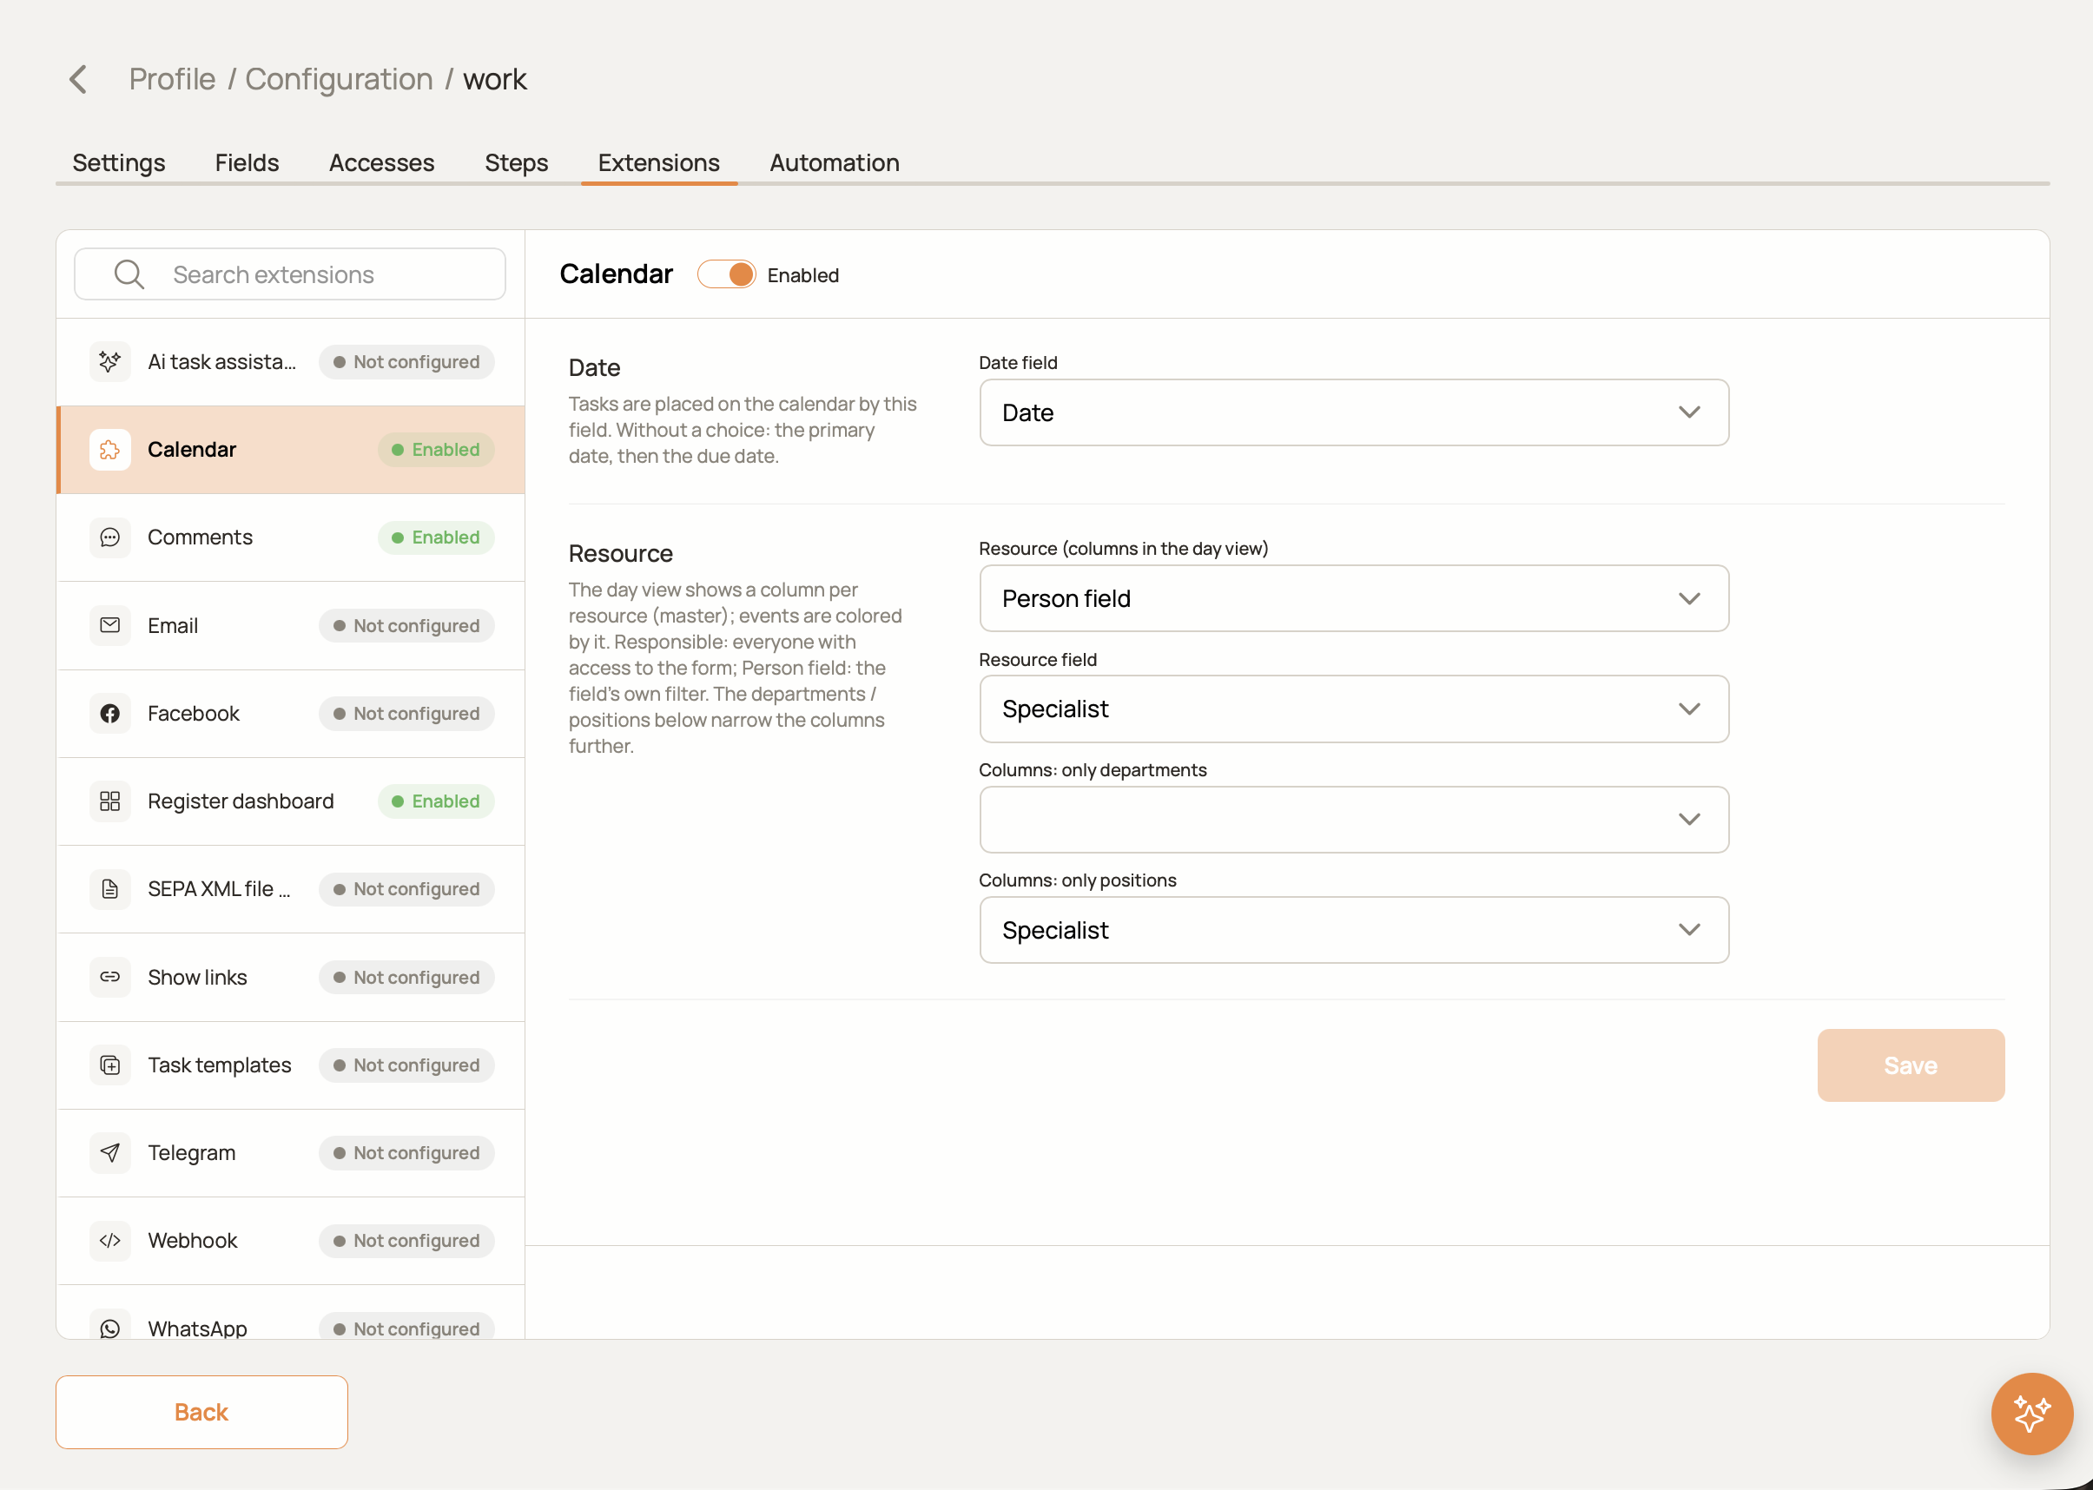
Task: Click the Telegram paper plane icon
Action: point(110,1153)
